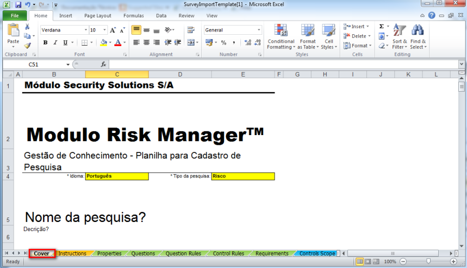467x268 pixels.
Task: Click Increase Decimal icon
Action: pyautogui.click(x=248, y=42)
